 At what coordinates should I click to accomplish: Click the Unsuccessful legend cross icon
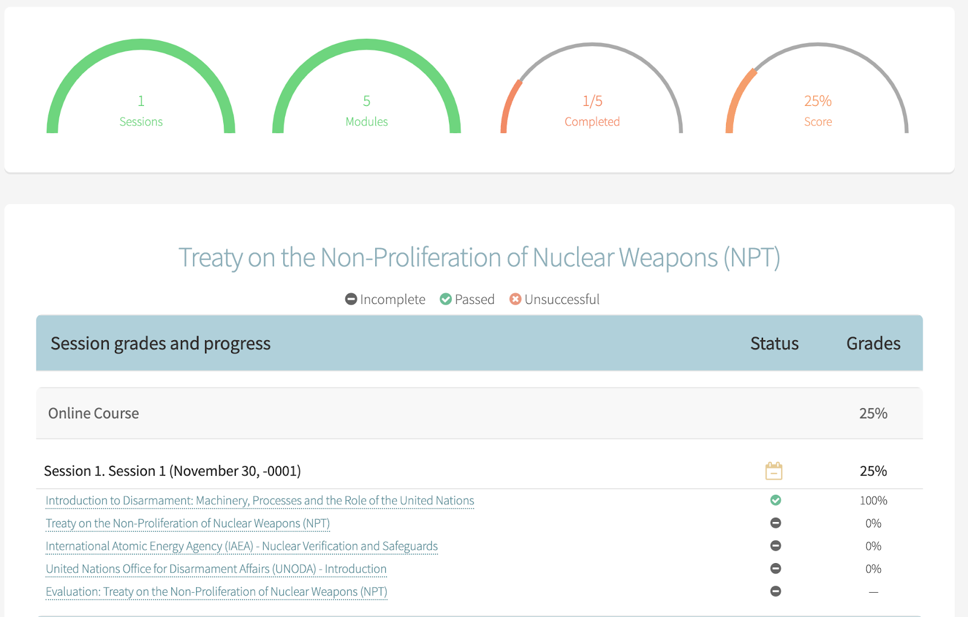[515, 299]
